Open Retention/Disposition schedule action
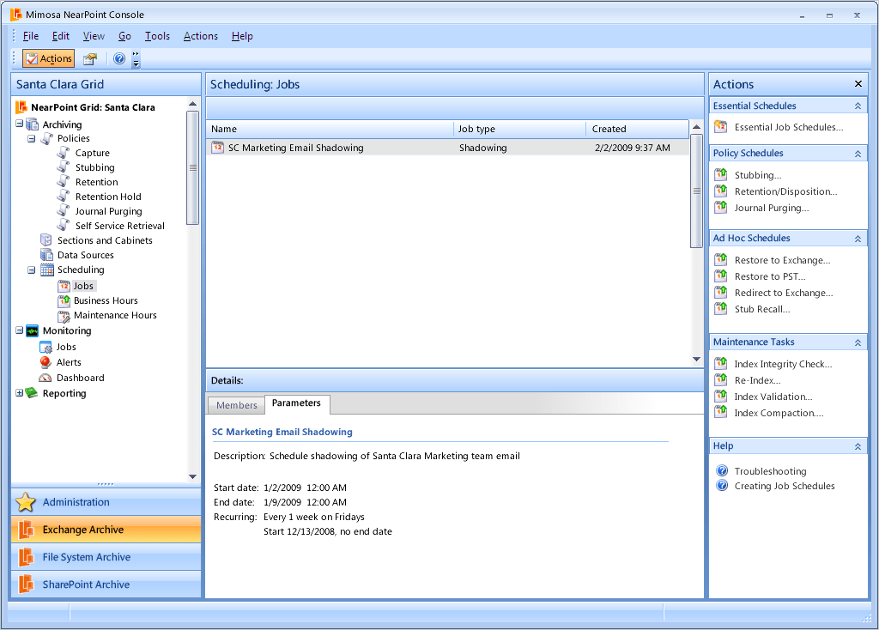The width and height of the screenshot is (879, 630). coord(786,191)
